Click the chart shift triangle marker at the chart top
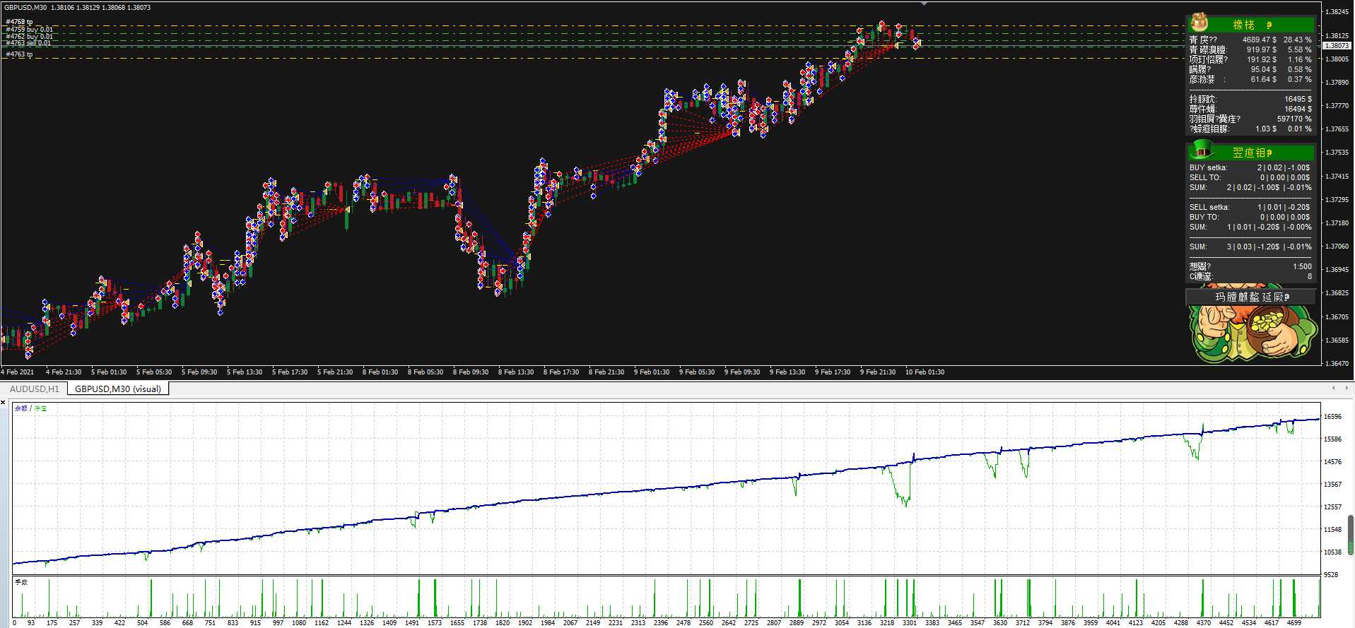Screen dimensions: 1355x628 coord(924,4)
